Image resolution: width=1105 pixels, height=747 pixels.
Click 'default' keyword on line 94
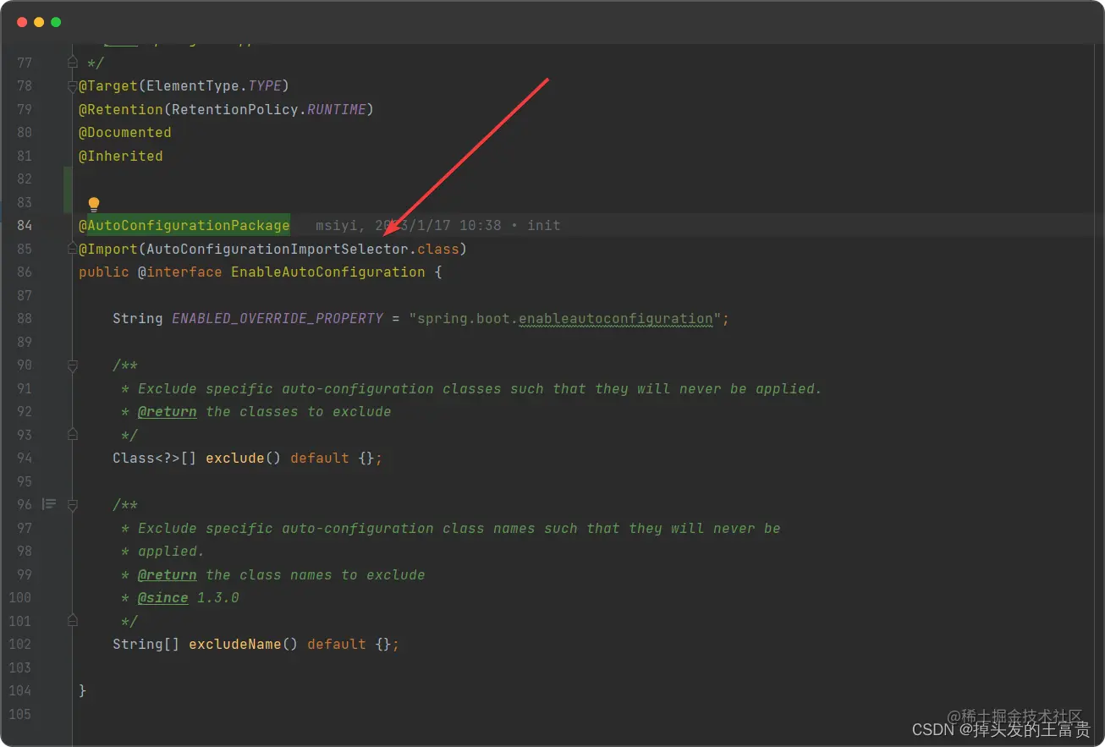[320, 458]
